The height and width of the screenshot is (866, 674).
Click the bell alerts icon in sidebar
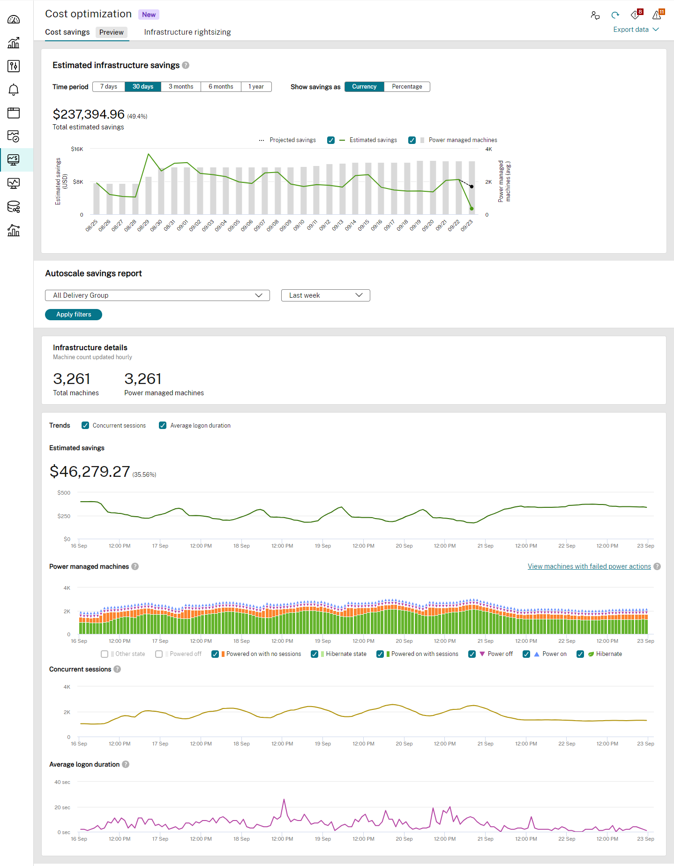point(14,90)
